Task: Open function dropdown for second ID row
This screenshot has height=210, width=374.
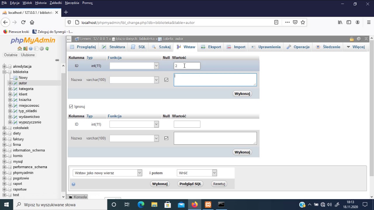Action: tap(134, 124)
